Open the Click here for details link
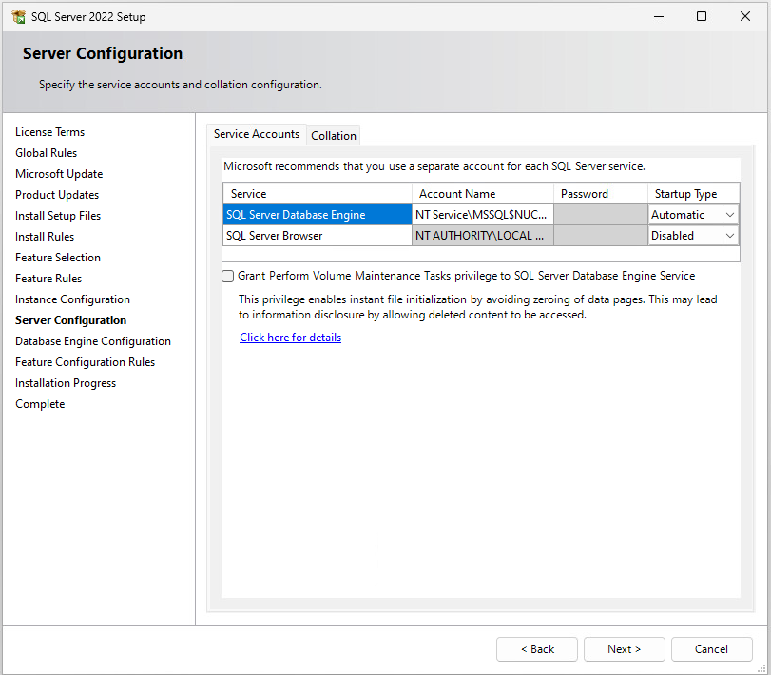 point(290,337)
